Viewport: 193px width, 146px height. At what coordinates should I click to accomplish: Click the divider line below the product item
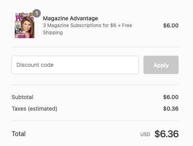pyautogui.click(x=95, y=47)
